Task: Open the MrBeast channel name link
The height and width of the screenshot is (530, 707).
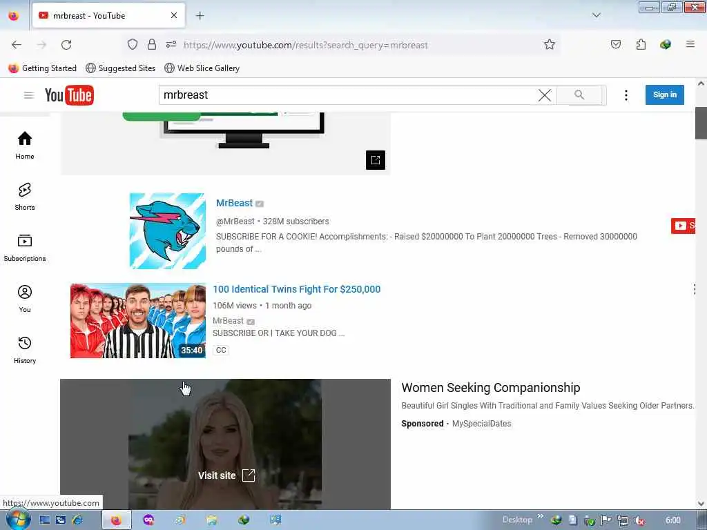Action: pos(234,203)
